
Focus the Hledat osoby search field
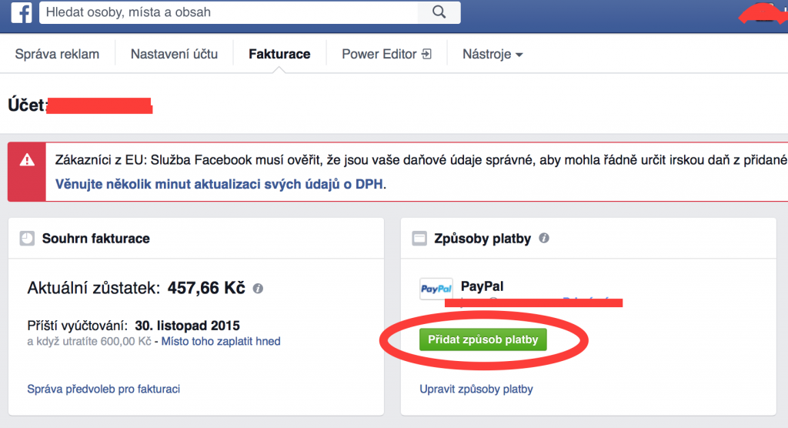229,12
